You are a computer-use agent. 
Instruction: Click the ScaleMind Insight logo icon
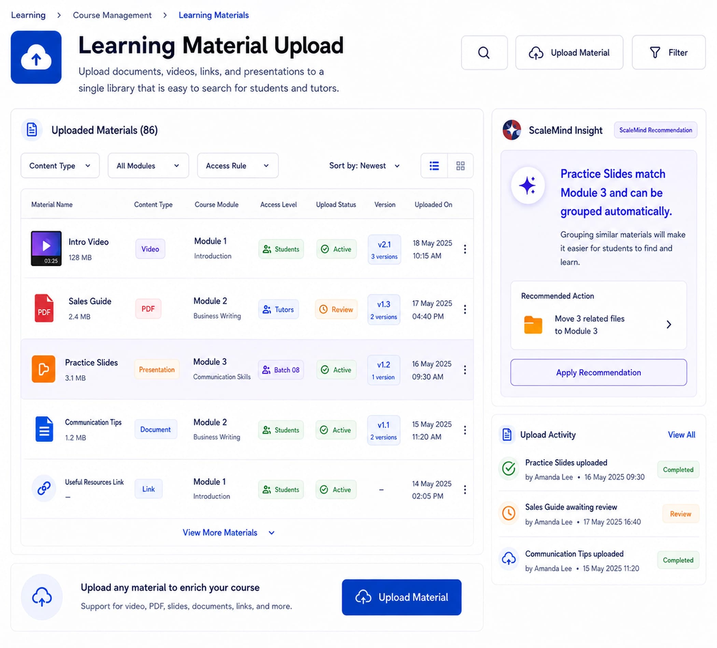[x=511, y=130]
